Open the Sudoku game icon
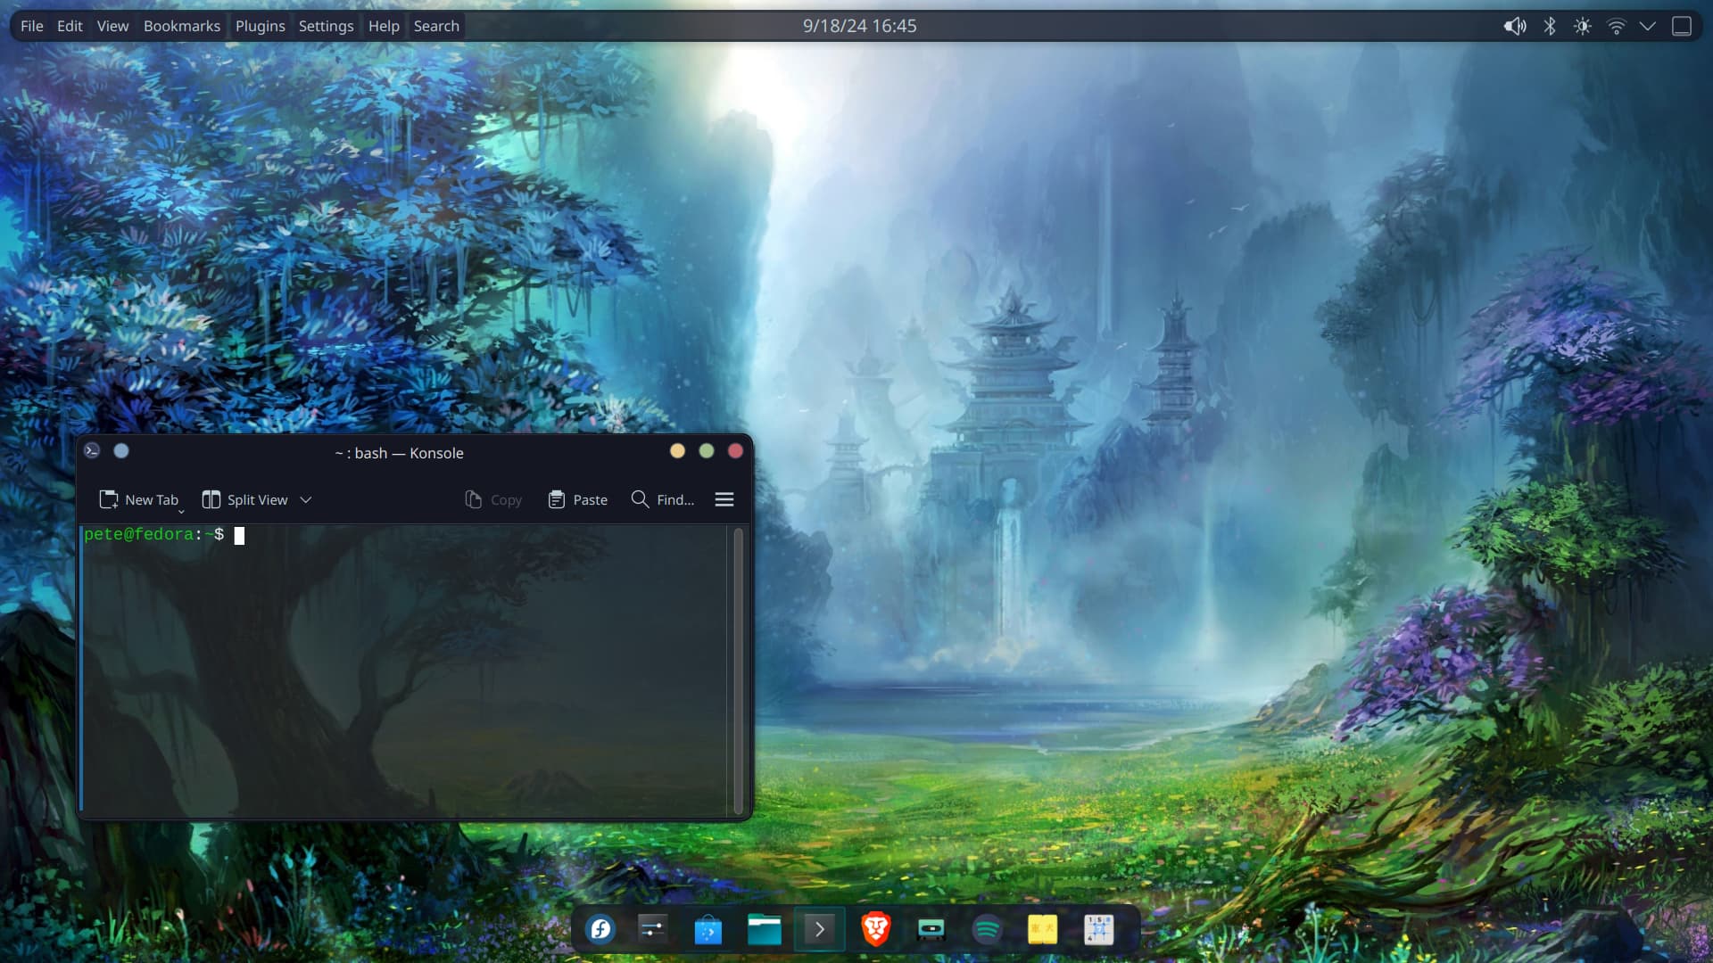 point(1098,929)
